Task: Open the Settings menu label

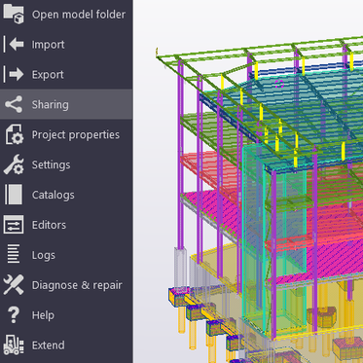Action: tap(51, 164)
